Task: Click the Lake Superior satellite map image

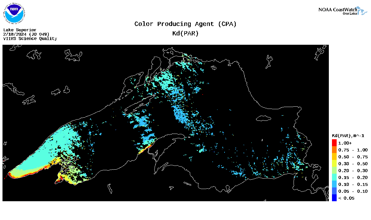Action: click(x=166, y=123)
